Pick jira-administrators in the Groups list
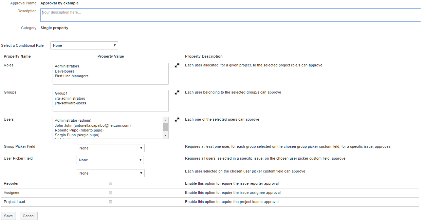The height and width of the screenshot is (223, 424). tap(70, 99)
